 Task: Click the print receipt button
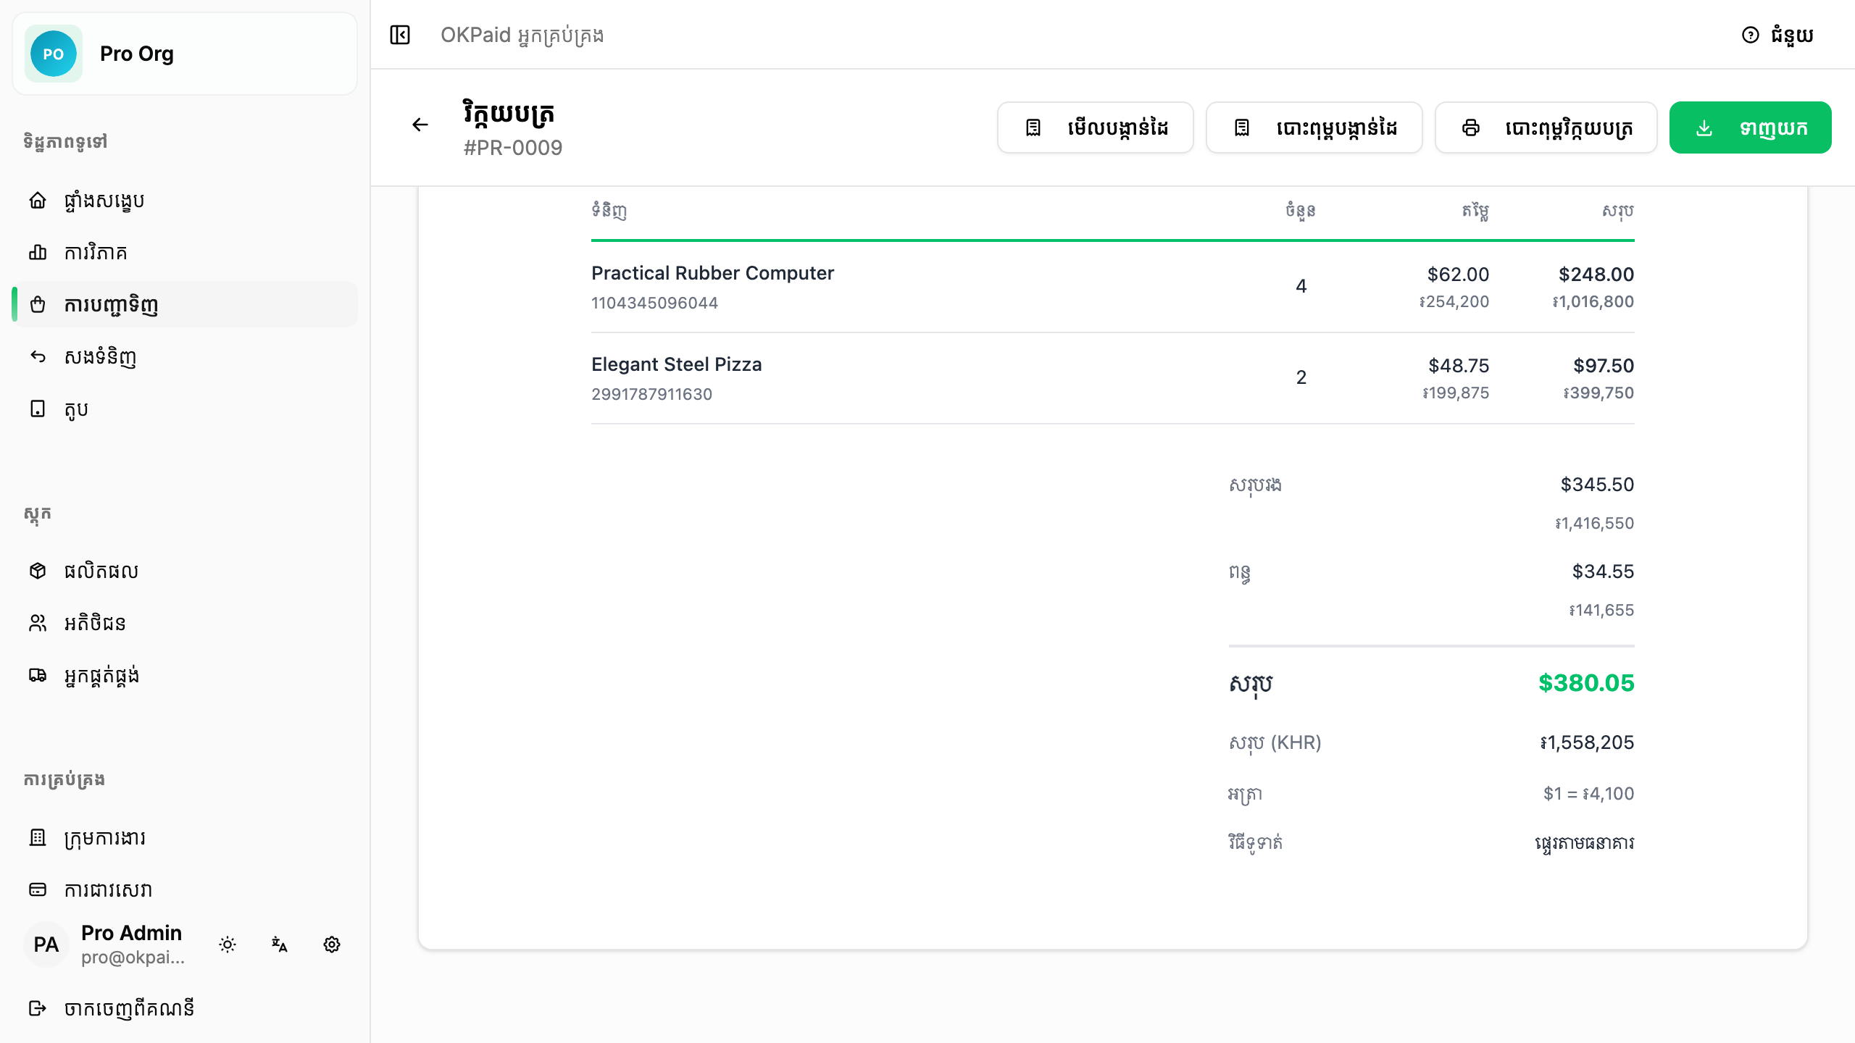(x=1314, y=127)
